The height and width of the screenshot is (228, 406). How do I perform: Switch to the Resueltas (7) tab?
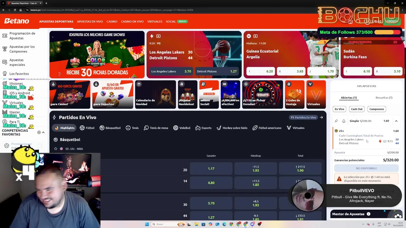(x=384, y=98)
